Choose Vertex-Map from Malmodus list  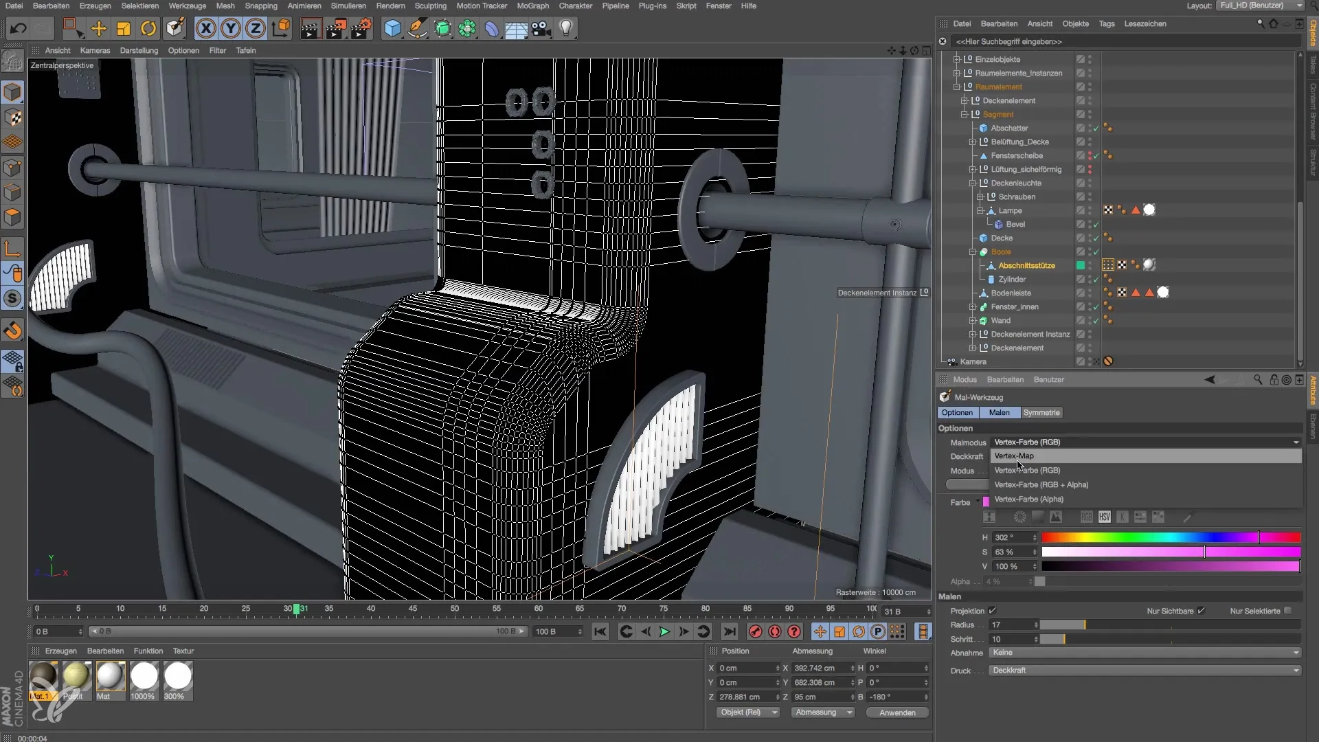[x=1145, y=456]
